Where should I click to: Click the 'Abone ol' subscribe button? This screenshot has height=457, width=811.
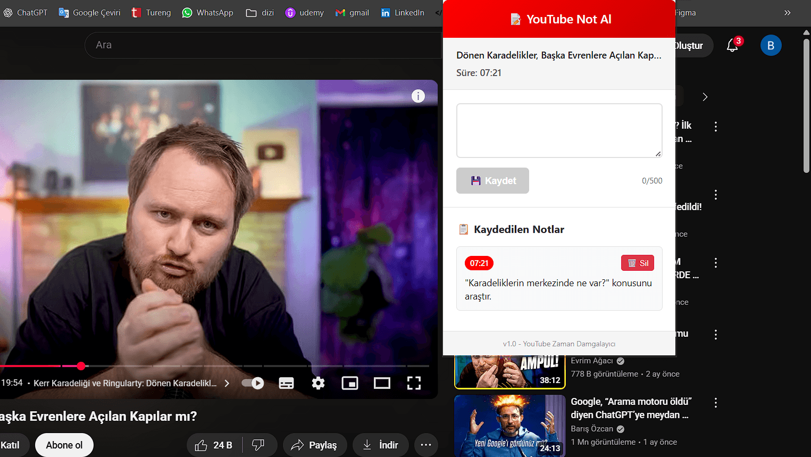click(64, 445)
